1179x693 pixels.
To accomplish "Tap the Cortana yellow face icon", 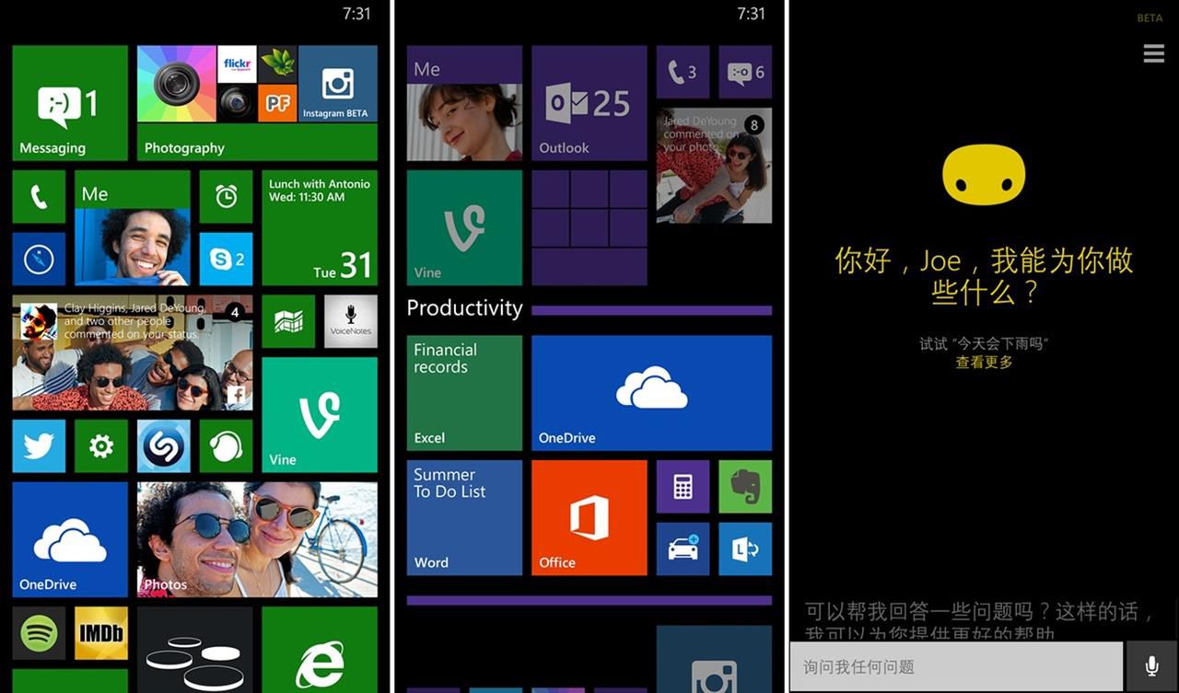I will [984, 175].
